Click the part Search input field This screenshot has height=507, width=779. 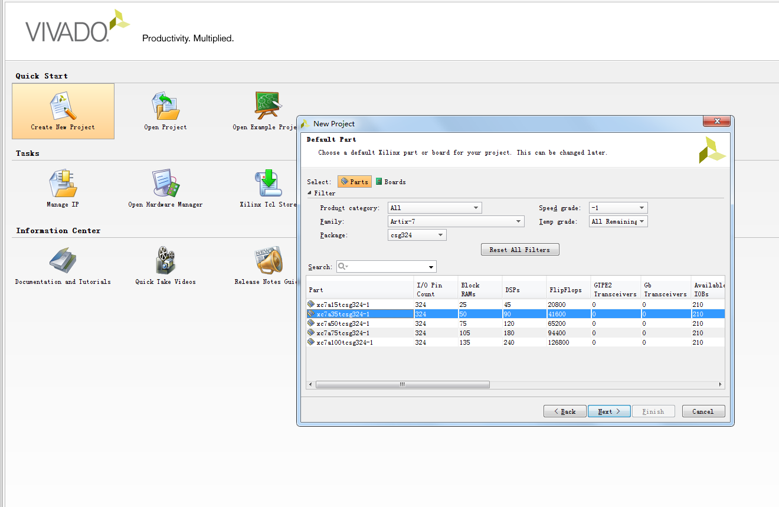[x=390, y=267]
